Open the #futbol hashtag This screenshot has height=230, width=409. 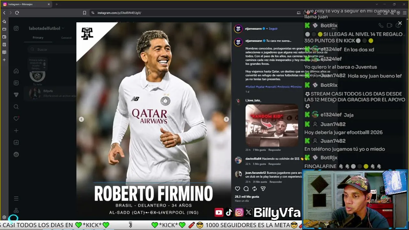pyautogui.click(x=250, y=87)
